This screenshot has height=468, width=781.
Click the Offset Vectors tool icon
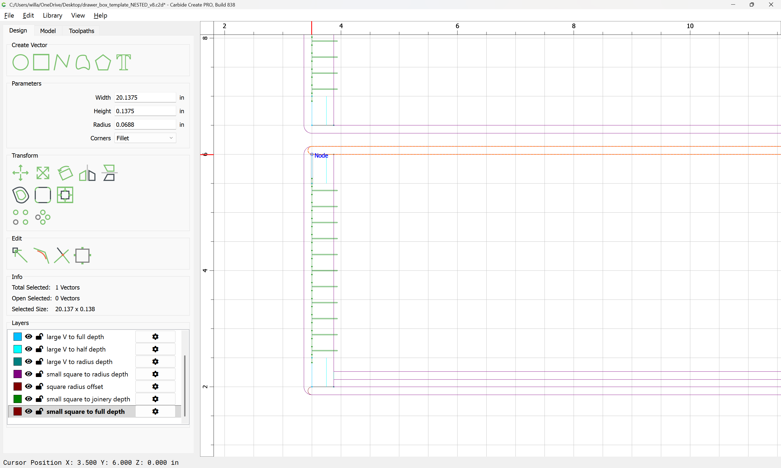coord(21,195)
